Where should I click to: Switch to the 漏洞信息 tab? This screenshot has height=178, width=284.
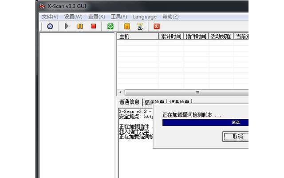tap(154, 102)
